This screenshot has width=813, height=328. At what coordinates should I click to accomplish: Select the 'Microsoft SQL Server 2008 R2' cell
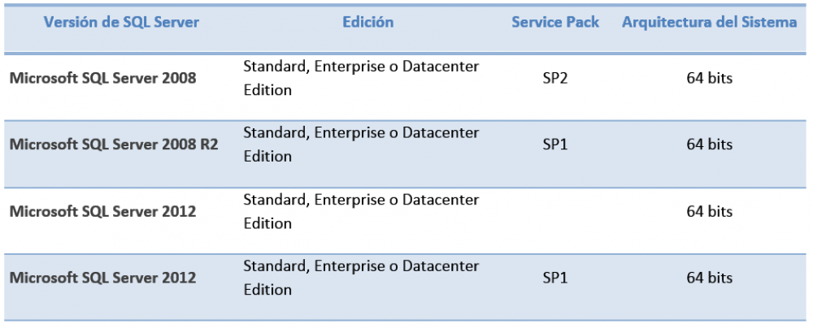pyautogui.click(x=114, y=145)
